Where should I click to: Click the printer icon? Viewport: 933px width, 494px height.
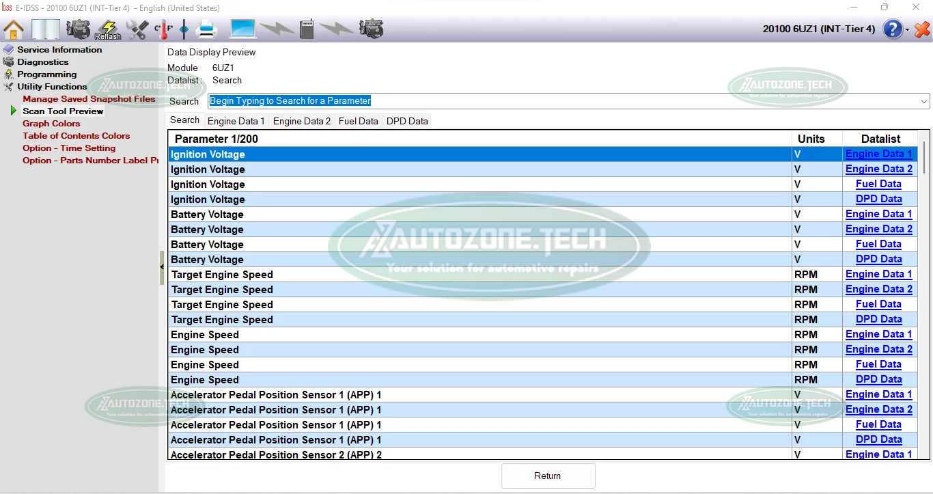[206, 29]
